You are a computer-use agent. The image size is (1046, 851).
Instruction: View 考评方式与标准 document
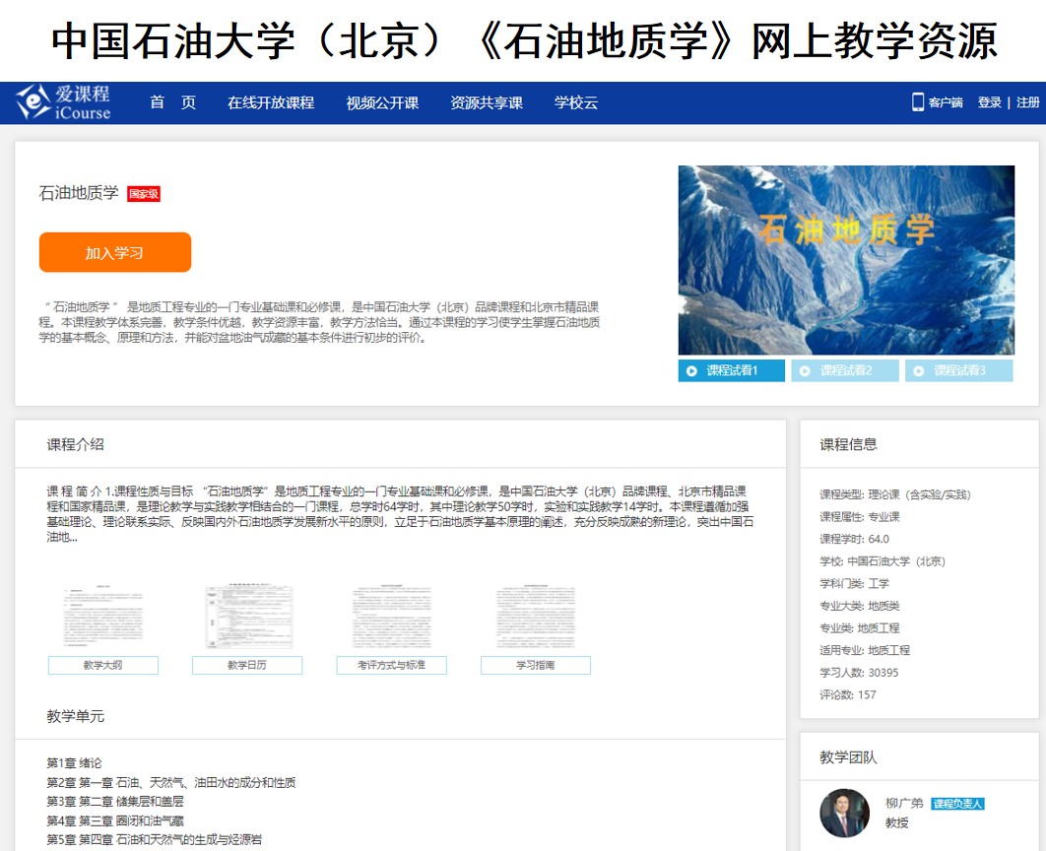point(391,619)
